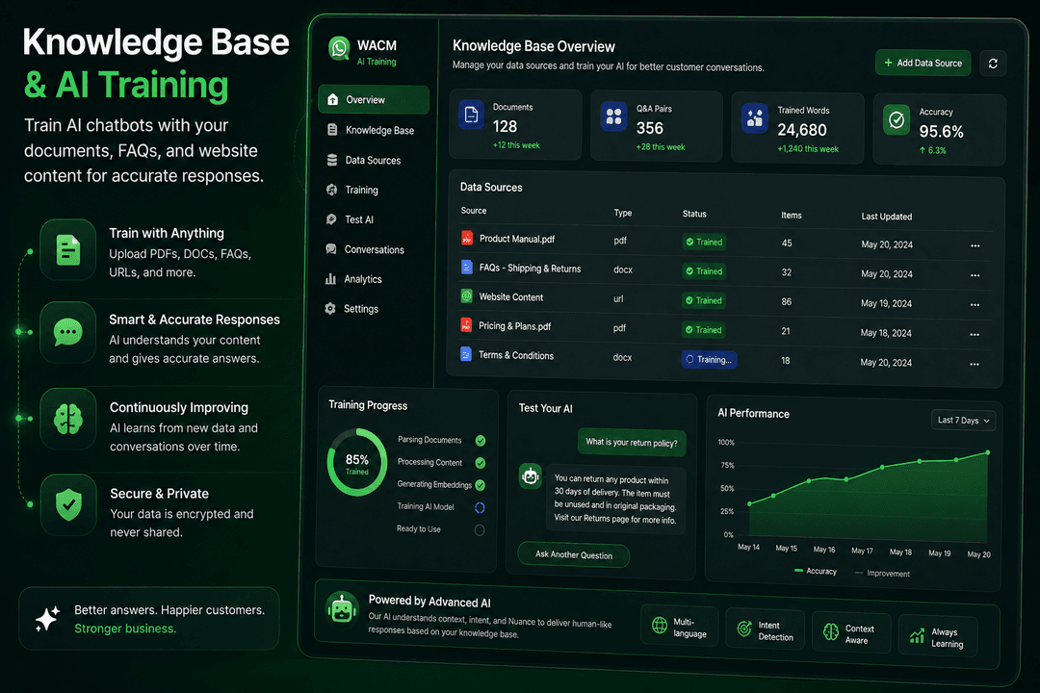Viewport: 1040px width, 693px height.
Task: Click the 'What is your return policy?' message
Action: (x=632, y=443)
